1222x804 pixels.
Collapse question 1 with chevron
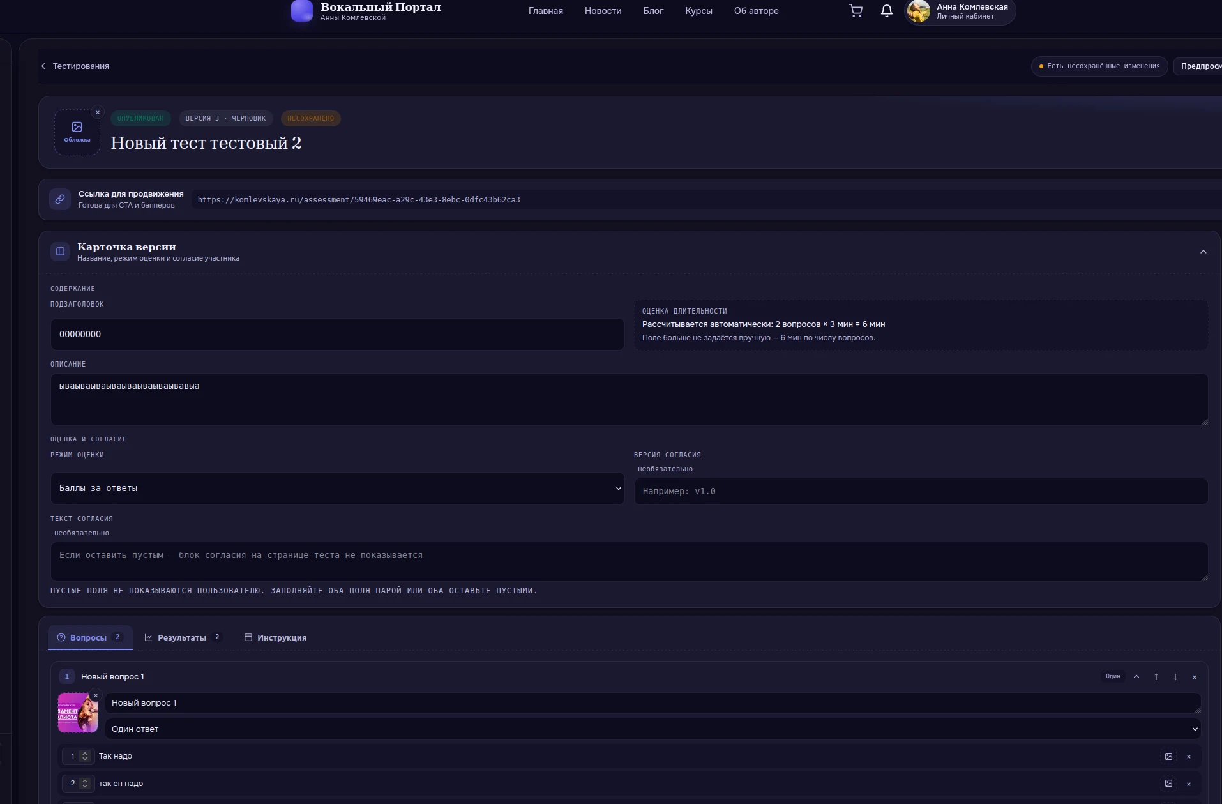[1136, 676]
